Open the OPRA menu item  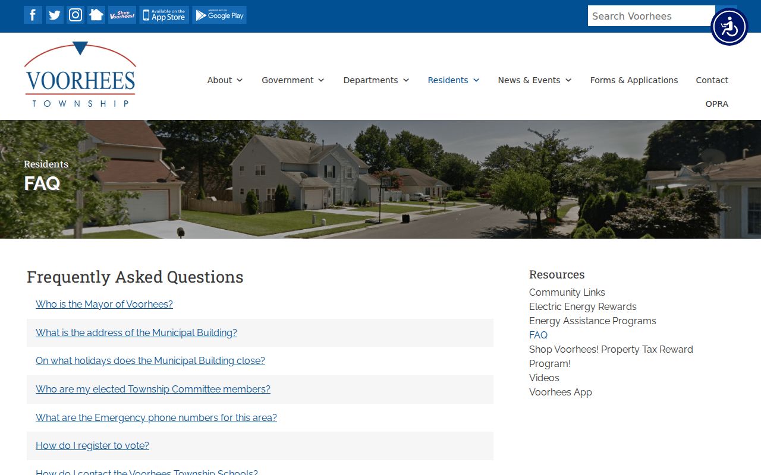(x=716, y=104)
